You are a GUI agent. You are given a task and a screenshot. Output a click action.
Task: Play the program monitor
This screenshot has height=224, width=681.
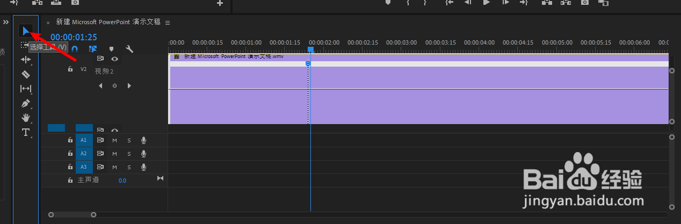pos(487,3)
